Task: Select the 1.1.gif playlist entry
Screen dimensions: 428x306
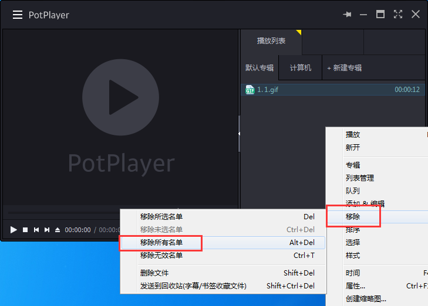Action: (333, 90)
